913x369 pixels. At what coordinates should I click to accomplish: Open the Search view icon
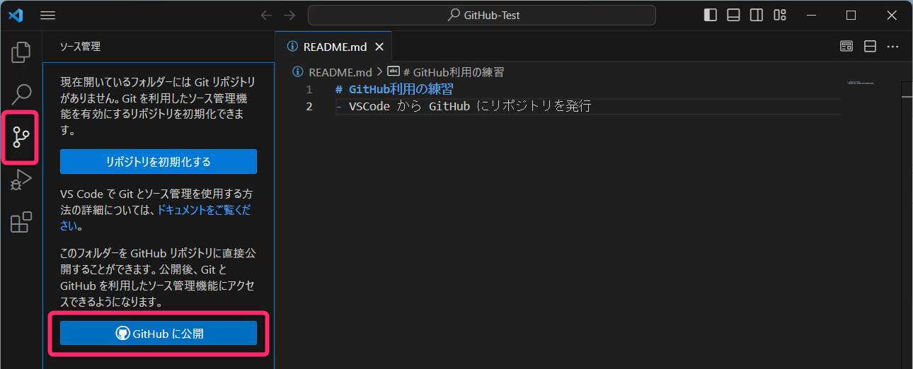(x=21, y=93)
